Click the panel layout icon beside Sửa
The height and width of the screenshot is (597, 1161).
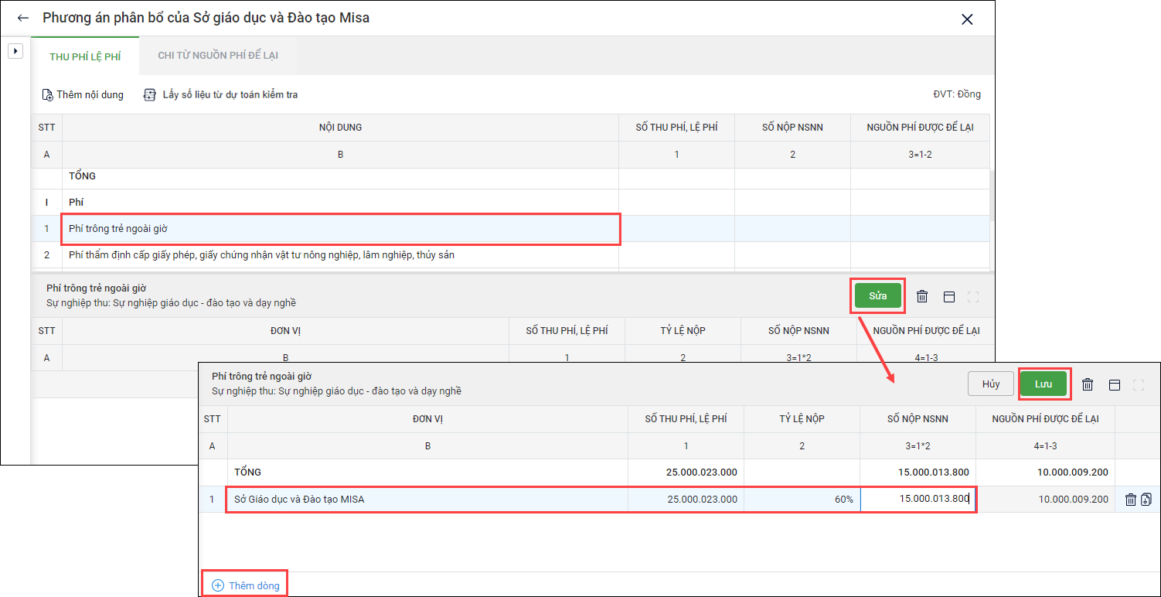click(x=949, y=296)
